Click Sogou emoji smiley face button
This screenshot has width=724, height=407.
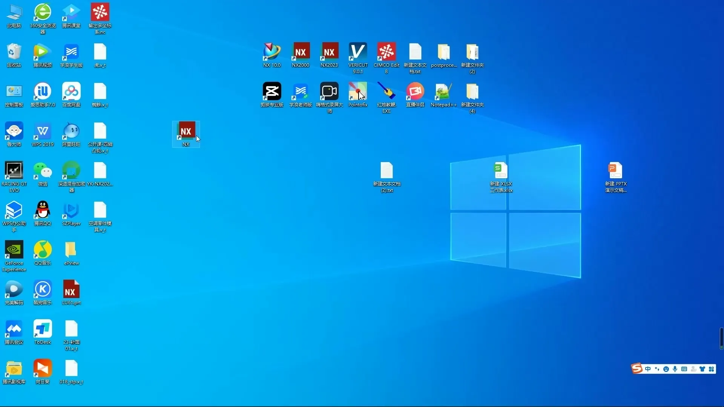point(666,369)
